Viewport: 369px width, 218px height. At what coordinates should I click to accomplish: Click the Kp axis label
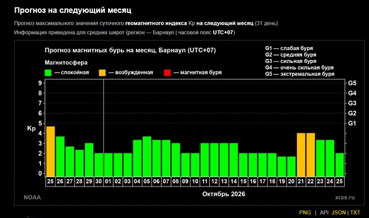[x=31, y=129]
